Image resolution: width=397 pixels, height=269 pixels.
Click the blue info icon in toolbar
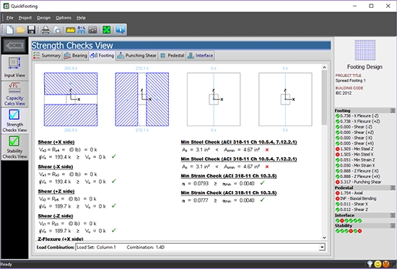(x=121, y=30)
